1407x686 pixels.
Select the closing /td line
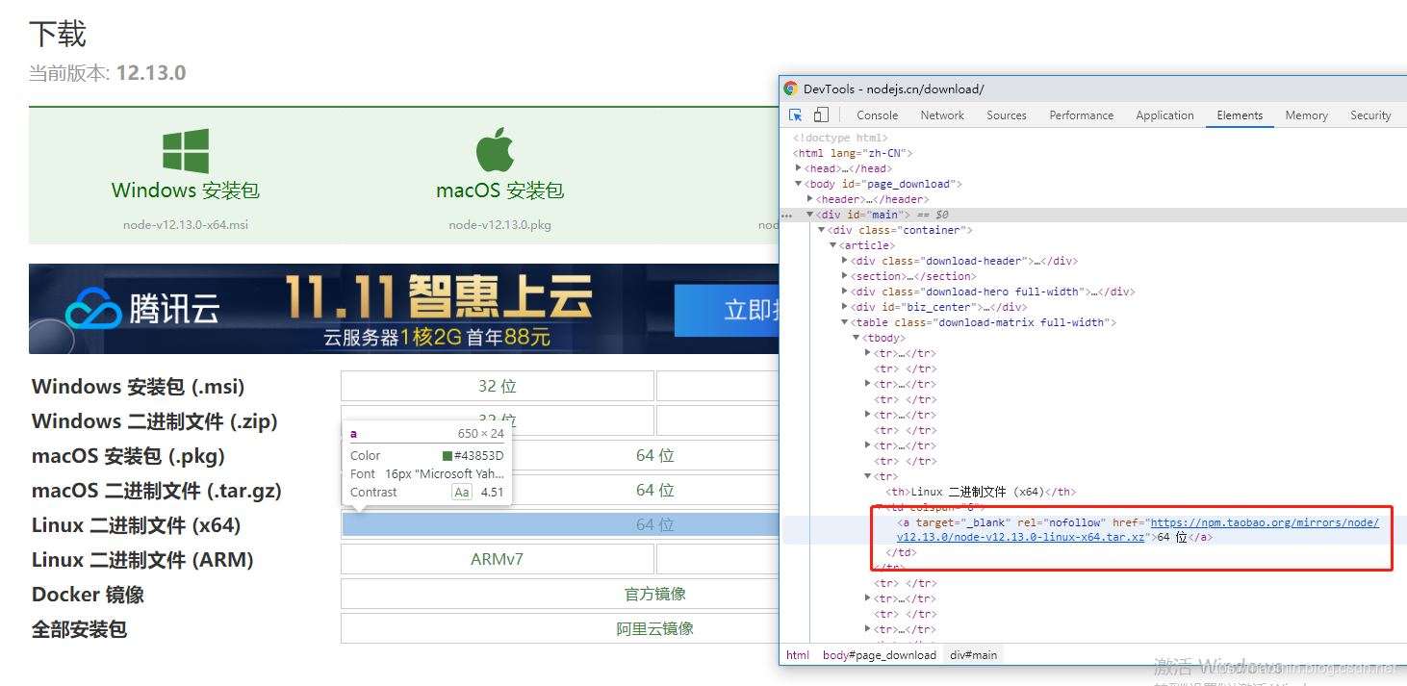(x=901, y=552)
